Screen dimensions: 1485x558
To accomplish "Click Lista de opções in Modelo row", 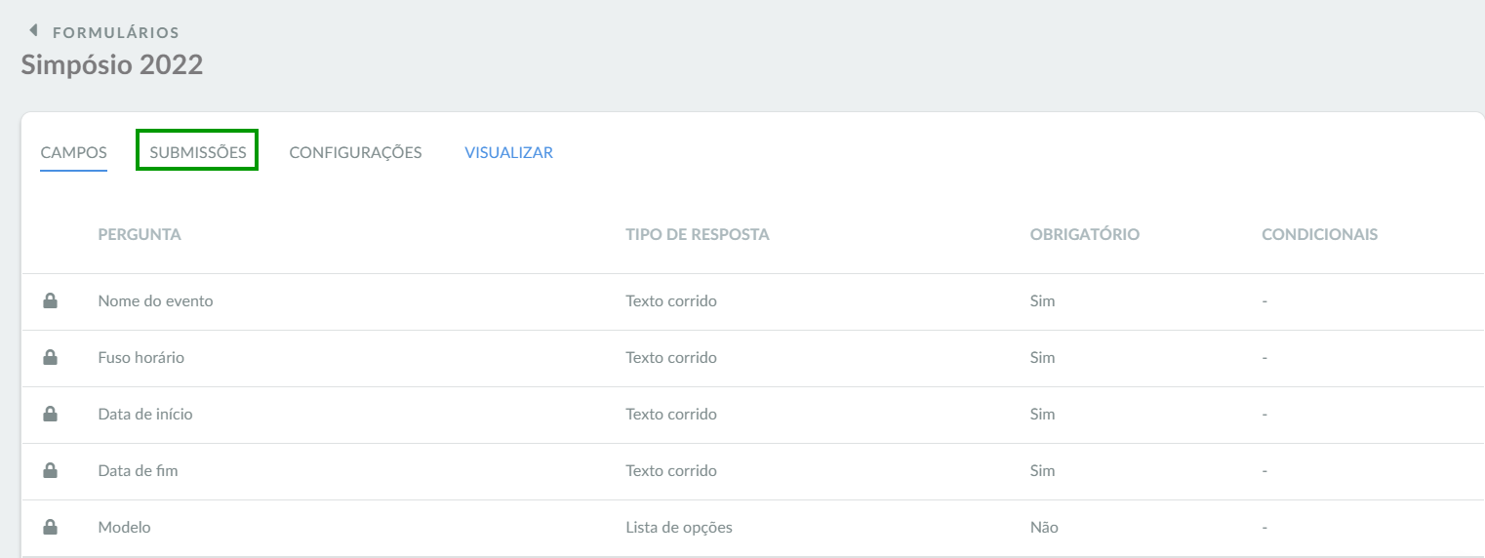I will (679, 527).
